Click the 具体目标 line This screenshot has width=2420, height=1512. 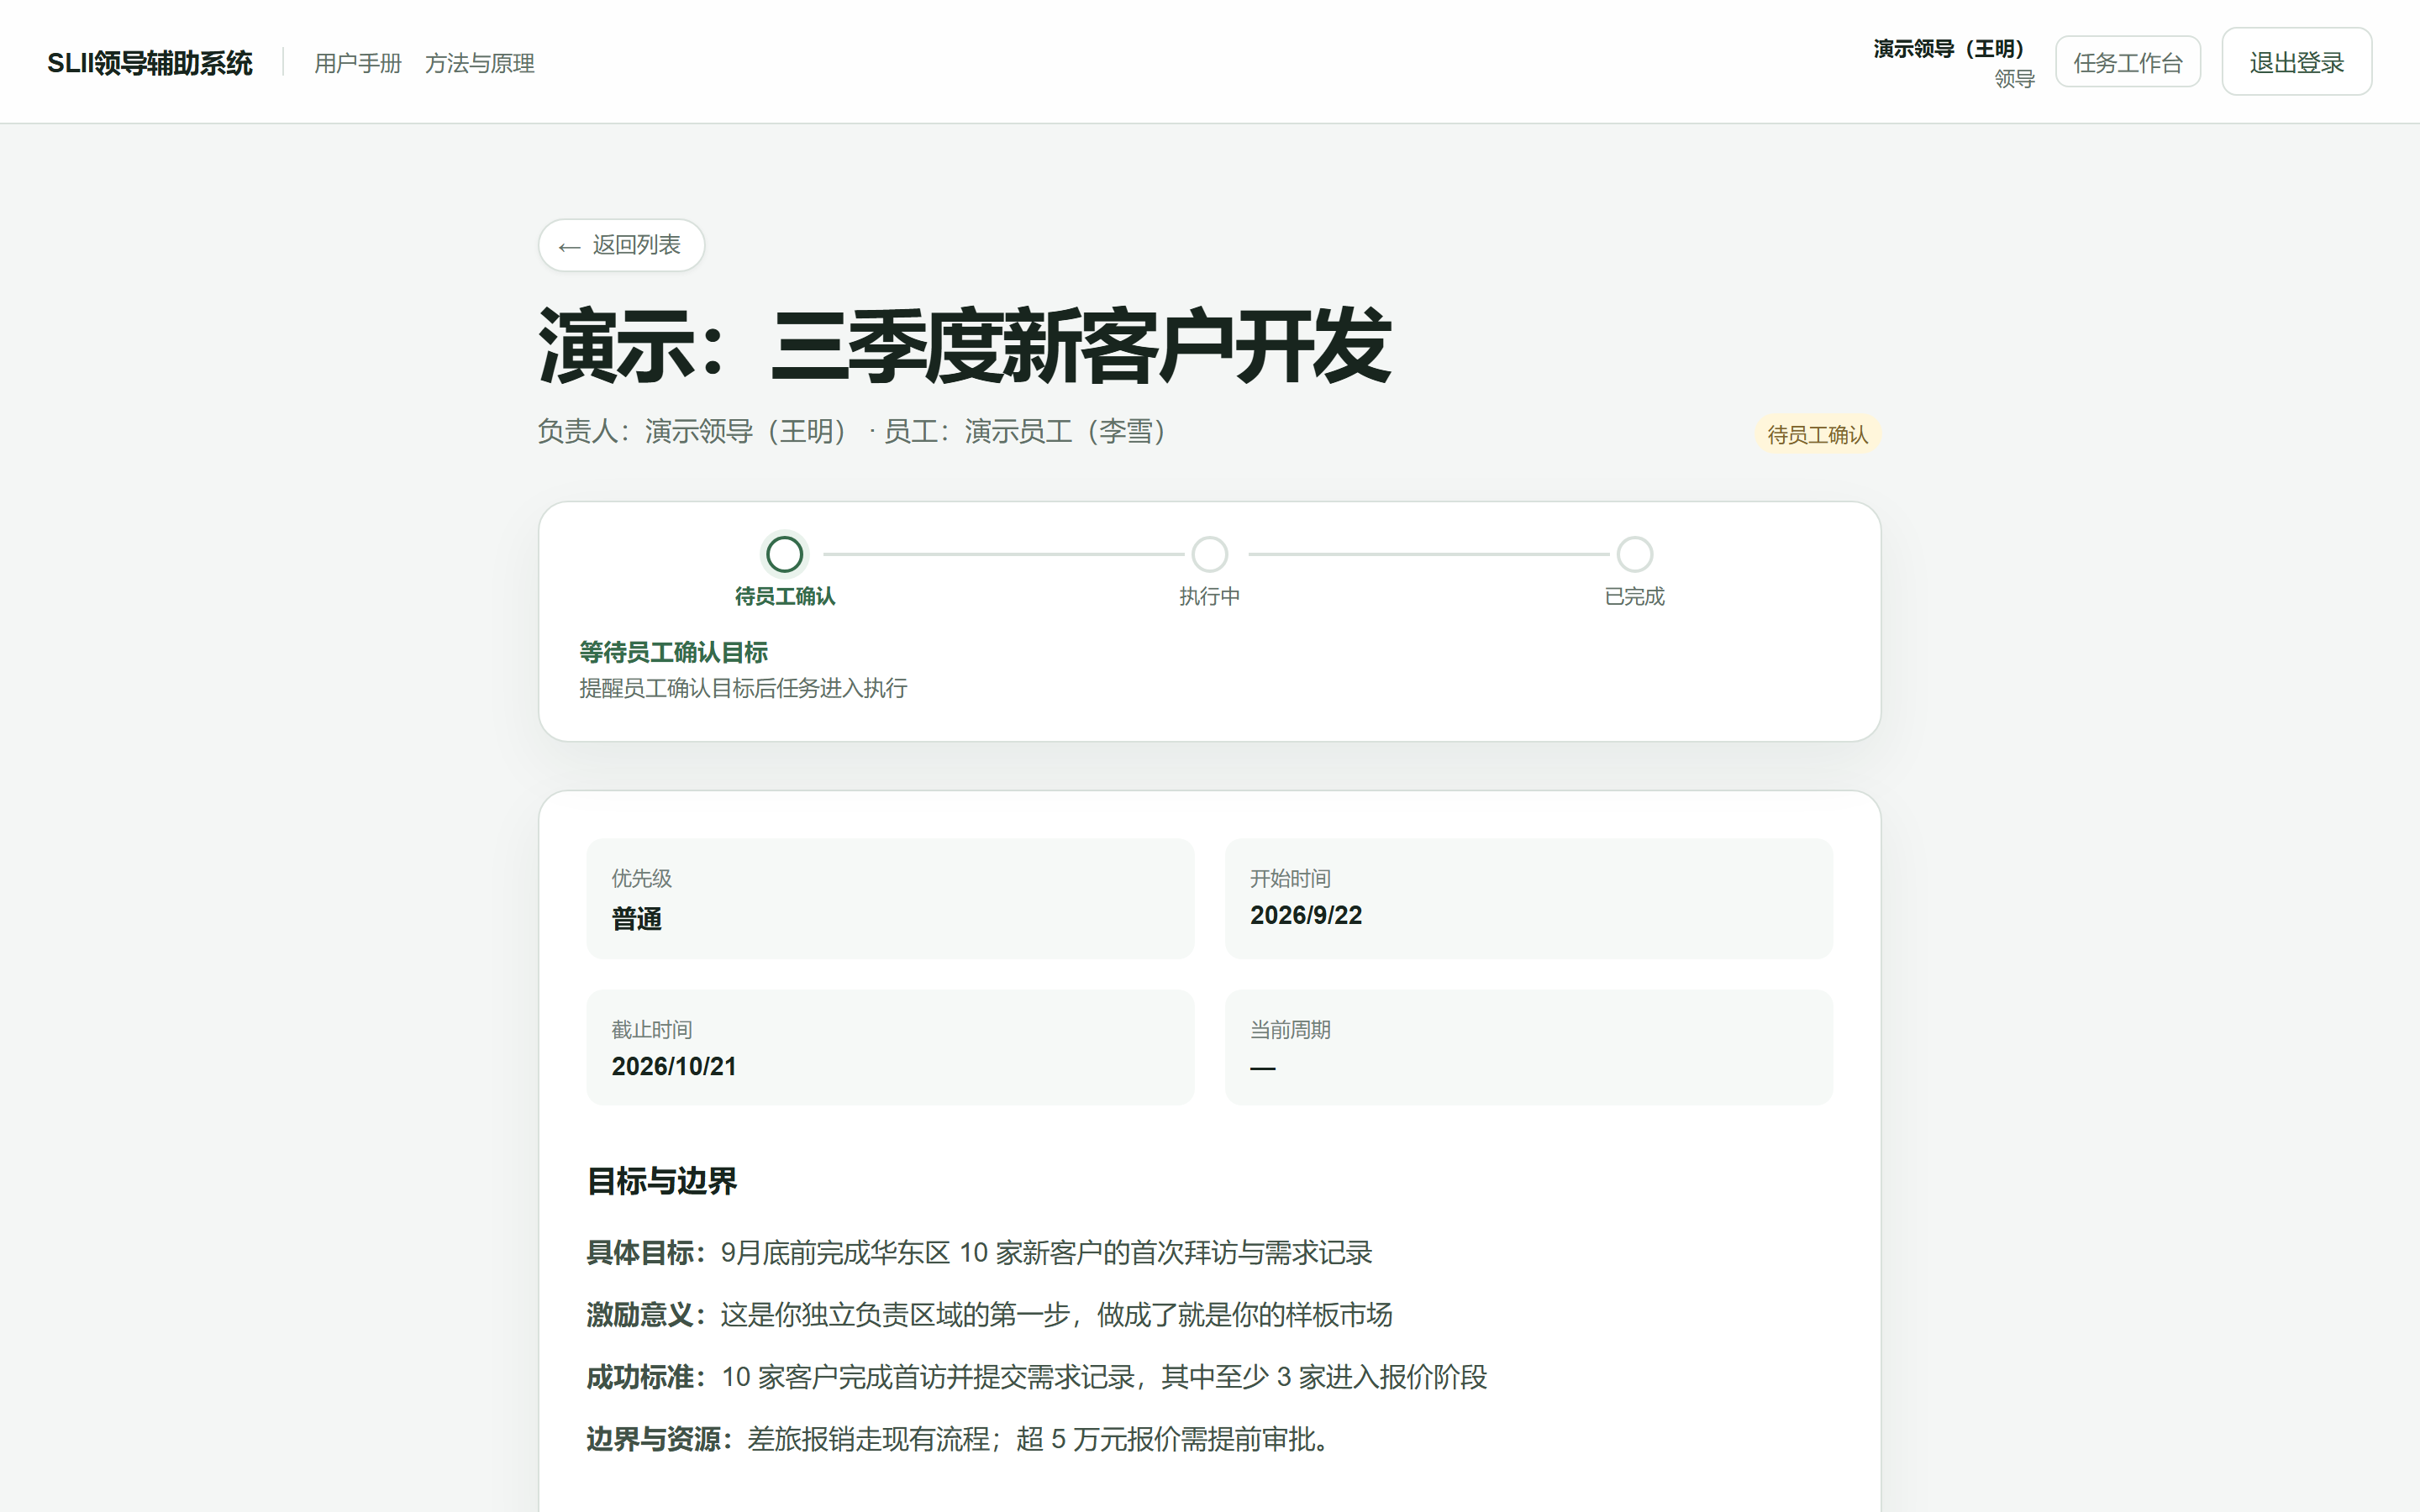[x=979, y=1253]
